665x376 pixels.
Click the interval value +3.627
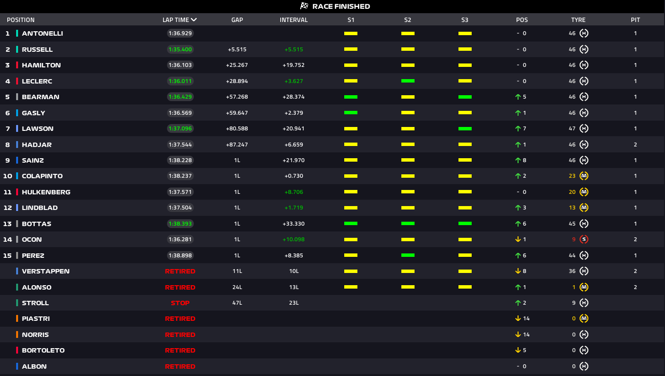point(293,81)
